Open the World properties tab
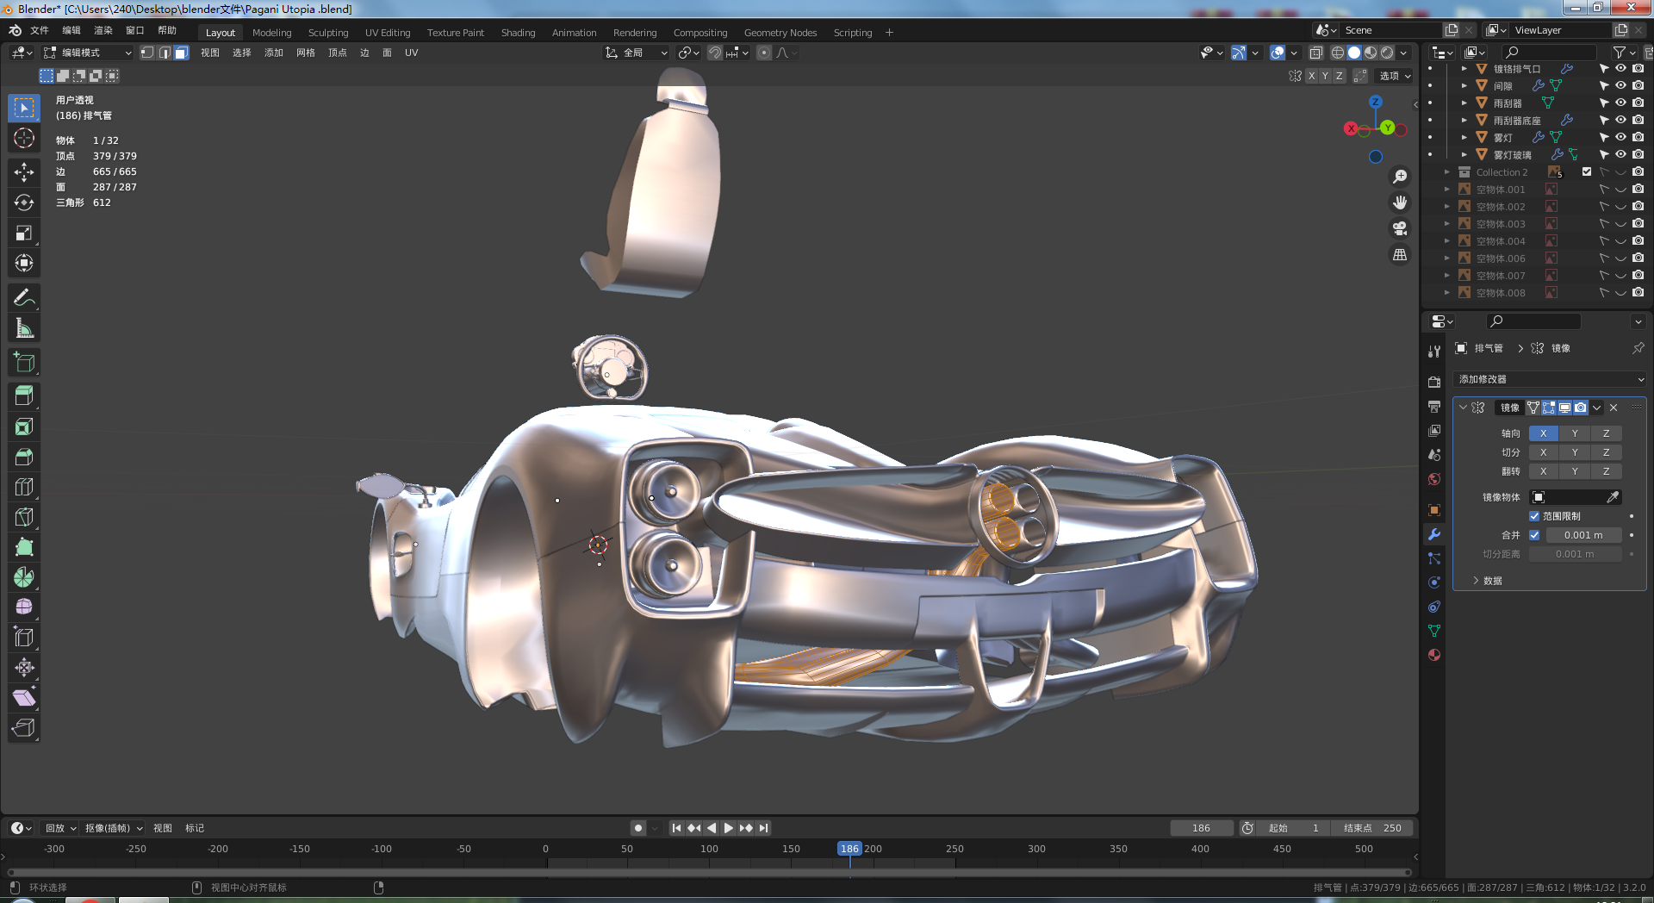The image size is (1654, 903). (x=1434, y=479)
